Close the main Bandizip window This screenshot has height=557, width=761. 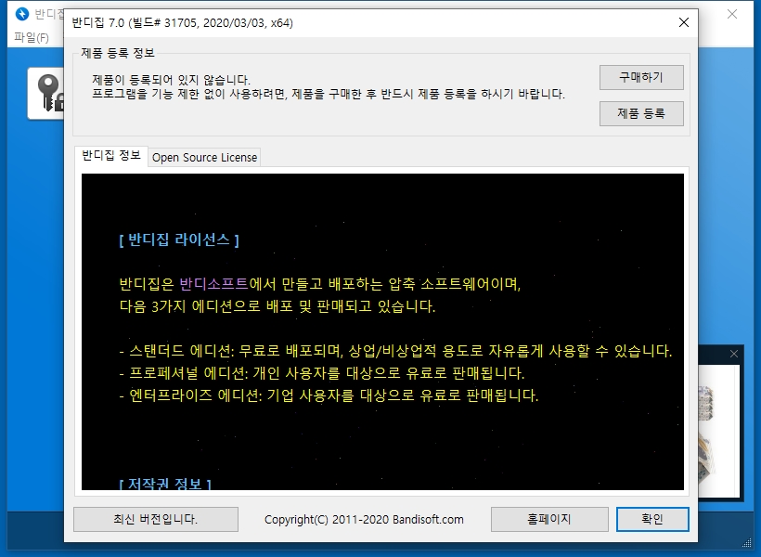pos(732,14)
